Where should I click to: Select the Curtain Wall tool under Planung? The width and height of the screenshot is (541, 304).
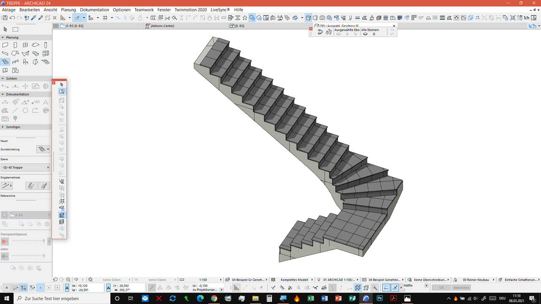coord(46,54)
